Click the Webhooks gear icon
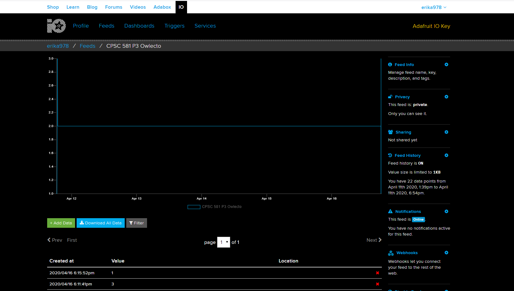The width and height of the screenshot is (514, 291). pos(446,253)
